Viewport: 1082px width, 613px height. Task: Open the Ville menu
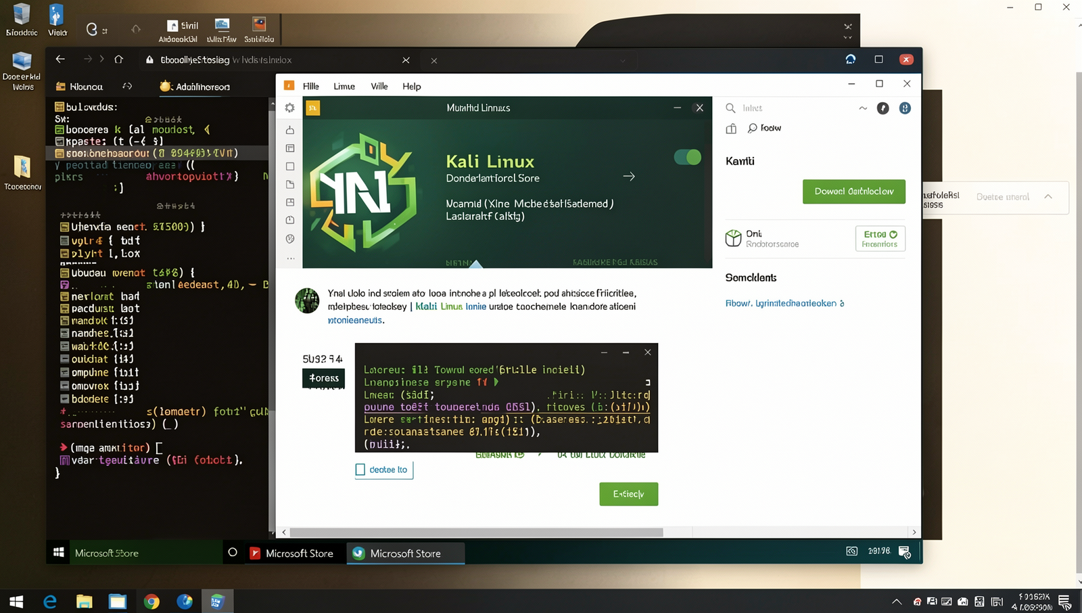tap(379, 86)
